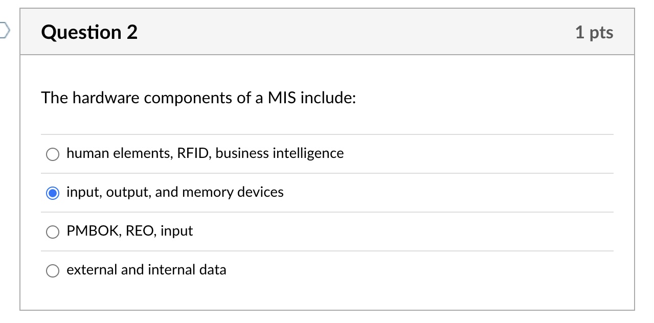The height and width of the screenshot is (323, 654).
Task: Select the radio button for 'human elements, RFID, business intelligence'
Action: [52, 154]
